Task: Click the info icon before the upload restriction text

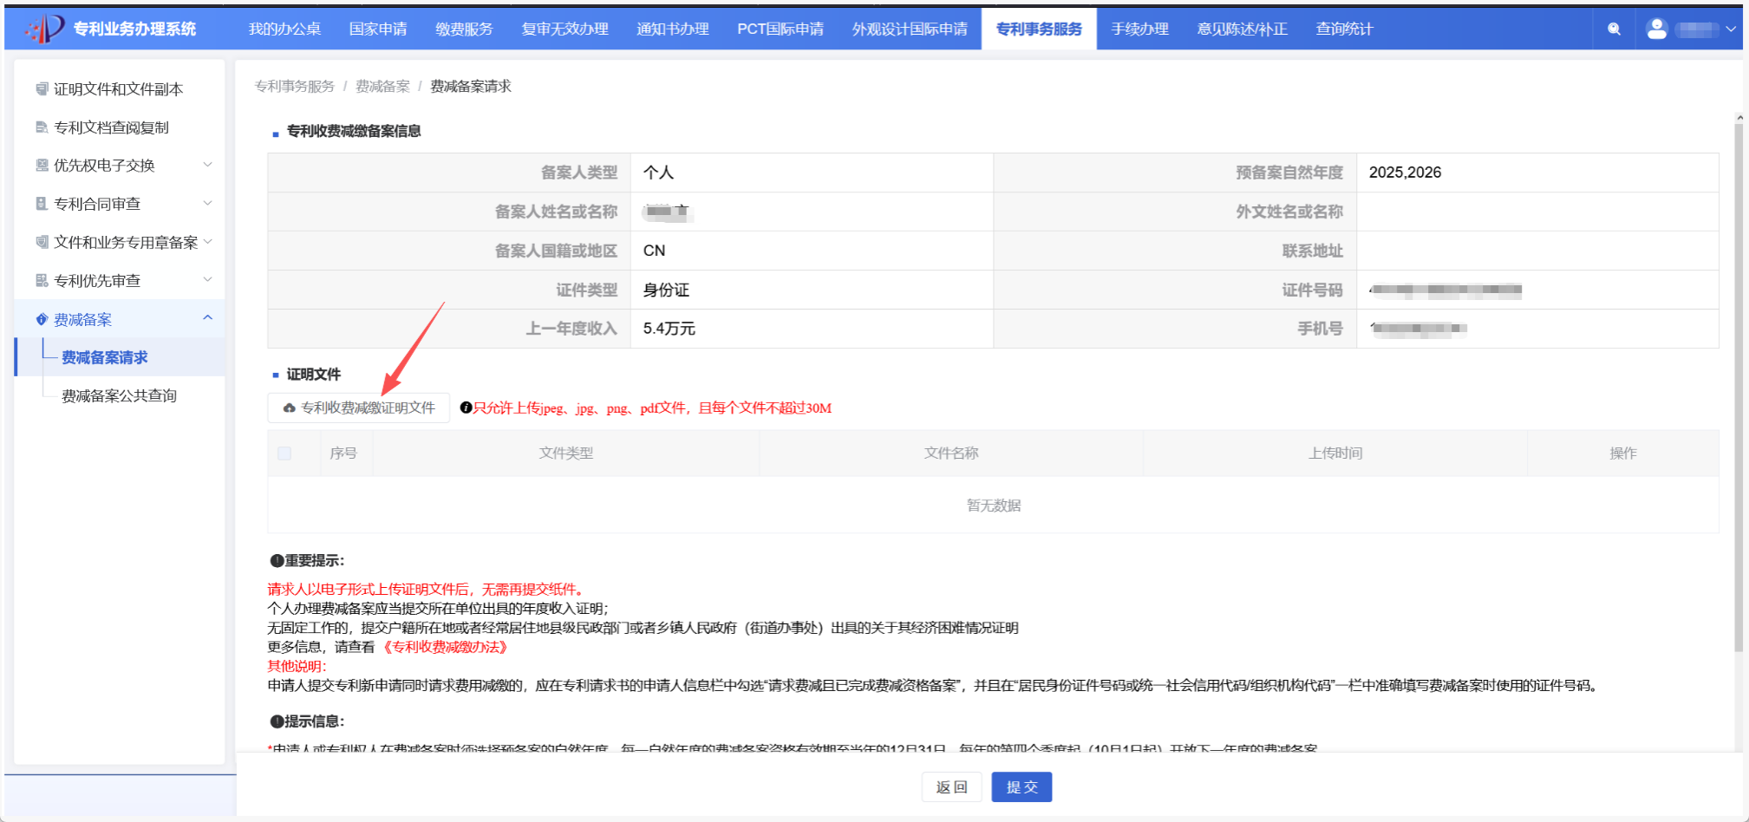Action: 467,408
